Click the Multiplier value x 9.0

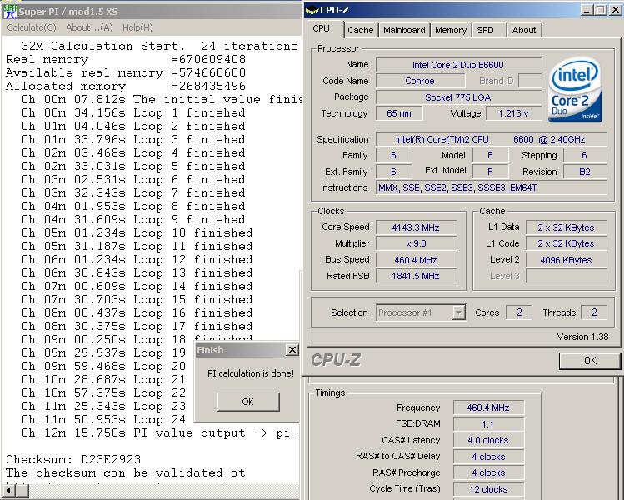click(x=416, y=243)
